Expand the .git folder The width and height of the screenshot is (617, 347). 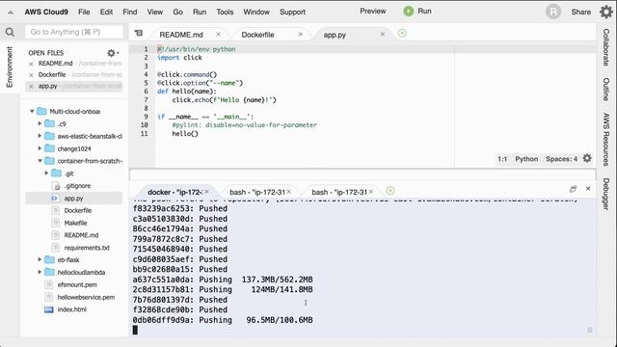coord(46,173)
